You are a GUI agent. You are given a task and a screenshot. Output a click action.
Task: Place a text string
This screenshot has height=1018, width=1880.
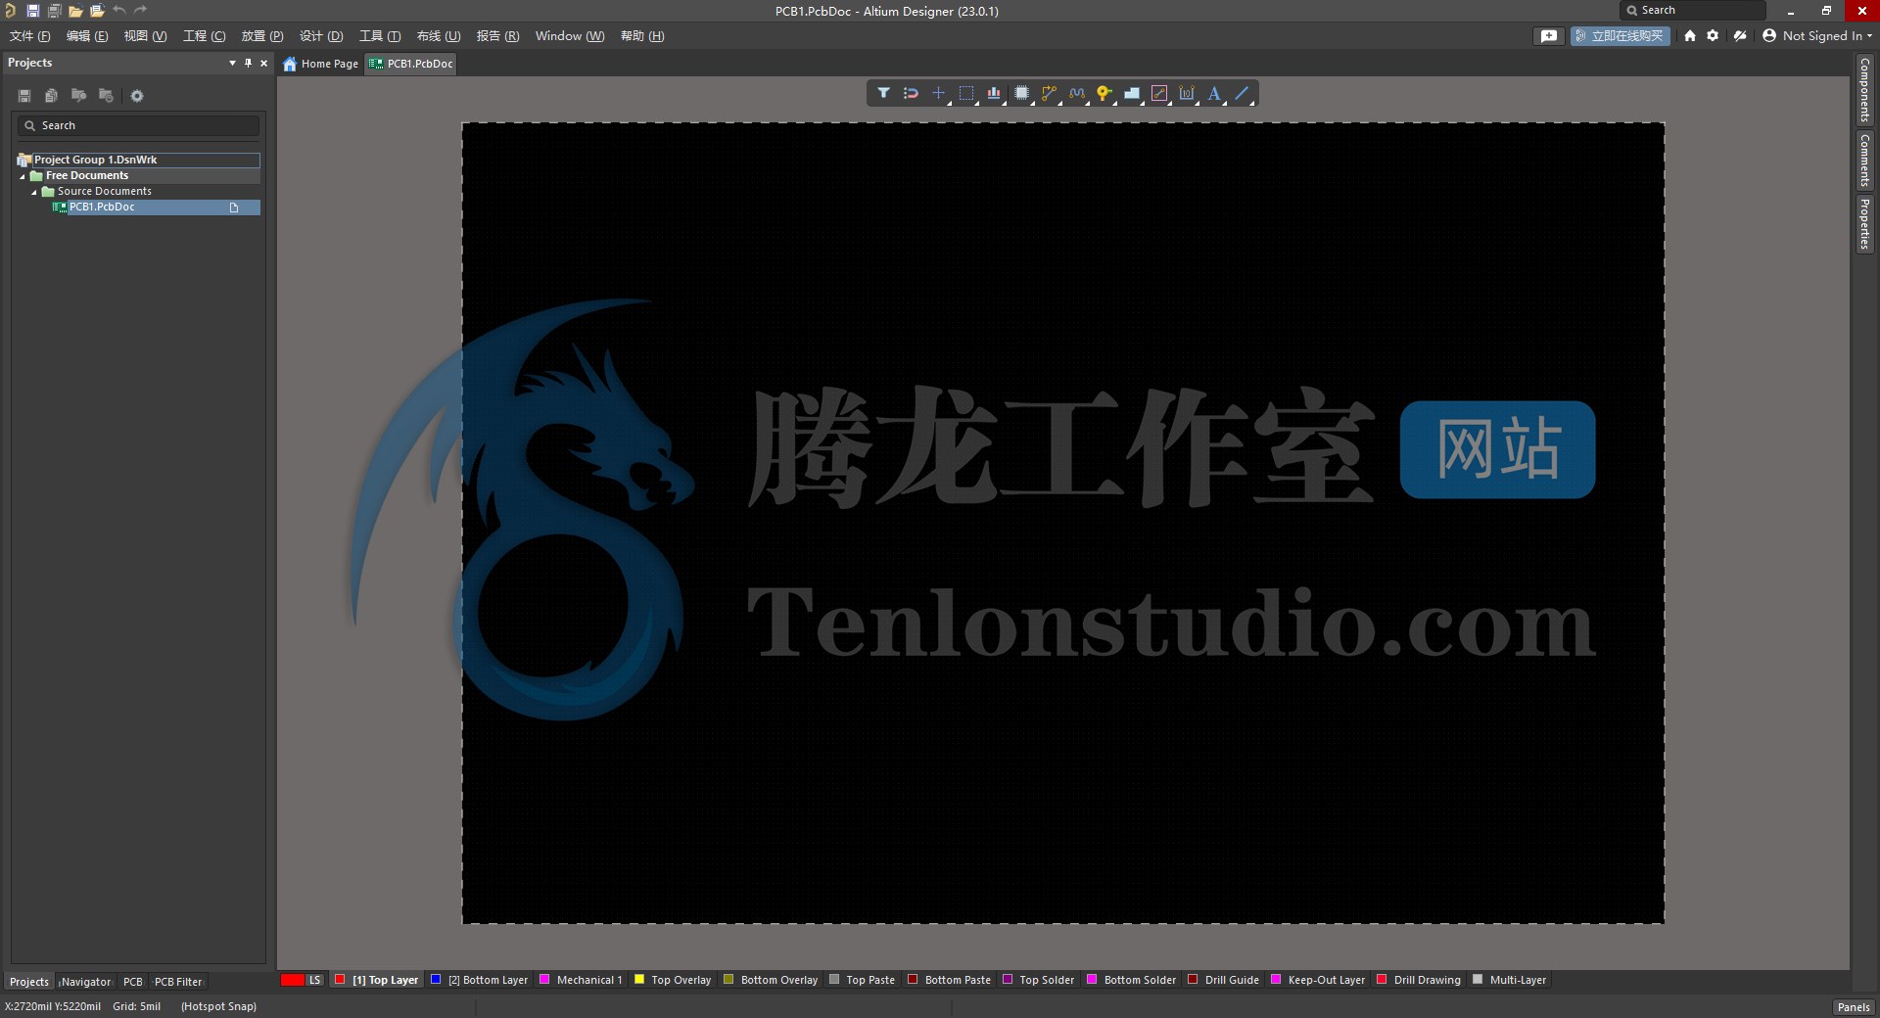pos(1214,93)
